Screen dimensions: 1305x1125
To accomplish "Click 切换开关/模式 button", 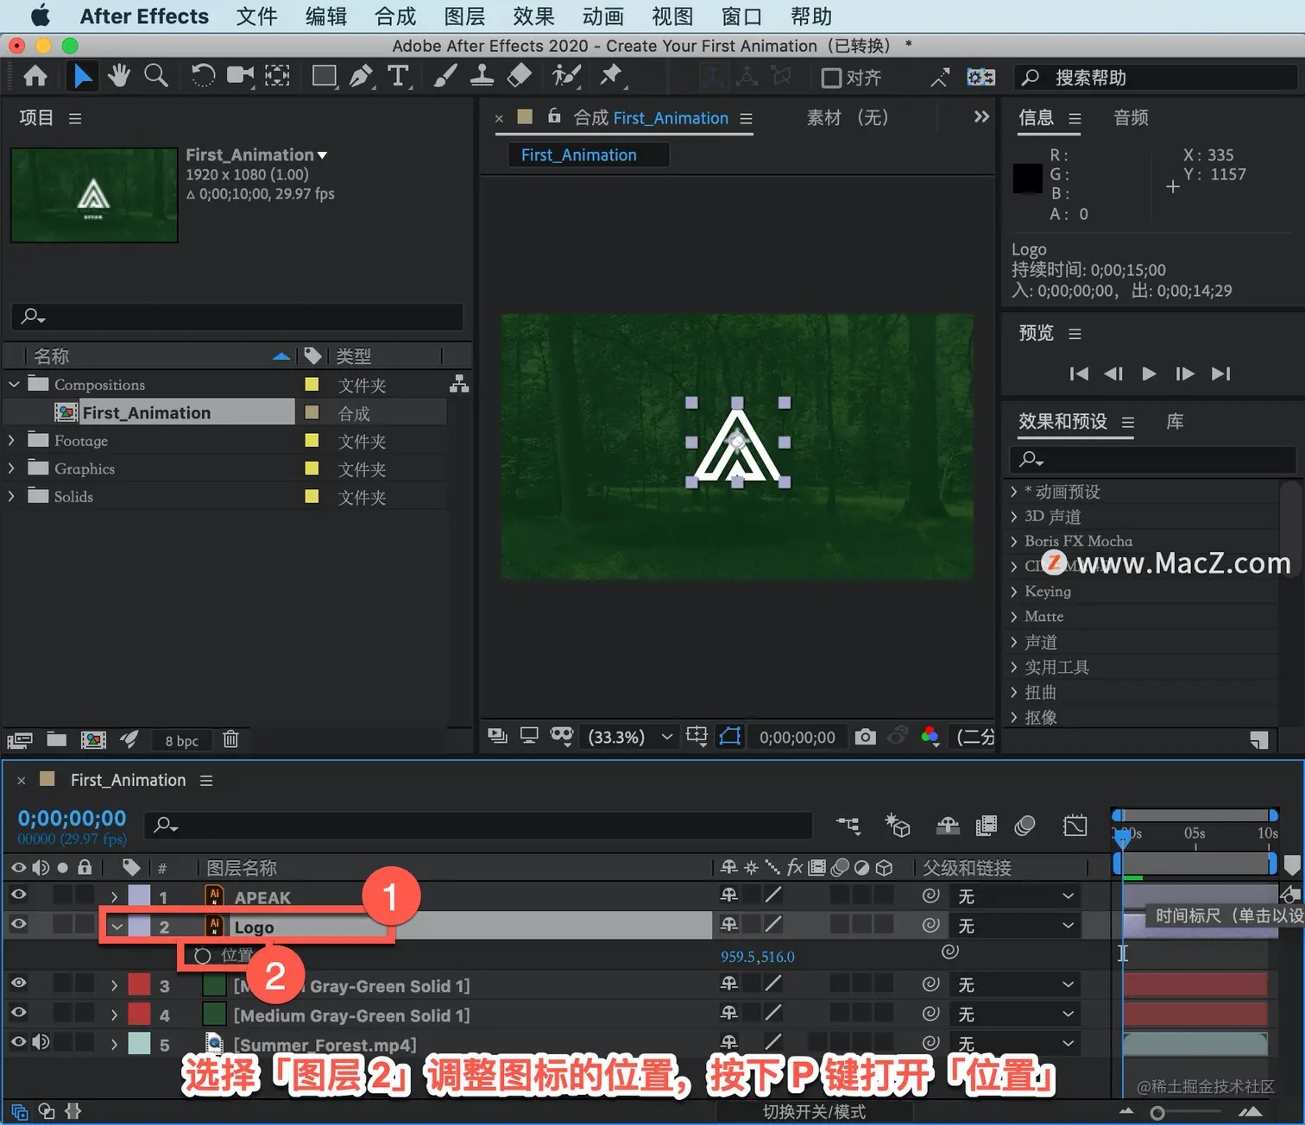I will pos(814,1112).
